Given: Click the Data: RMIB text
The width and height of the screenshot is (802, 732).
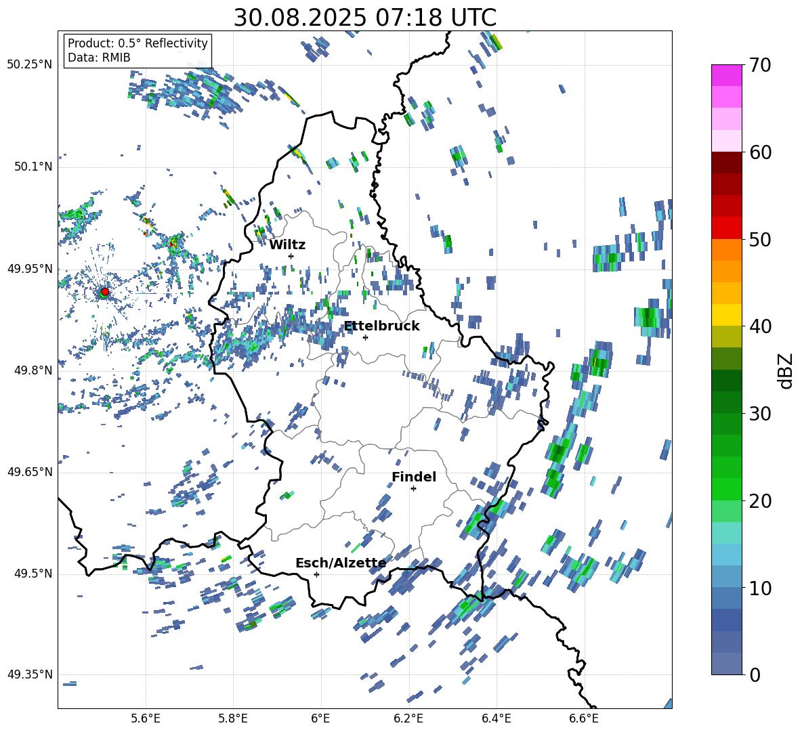Looking at the screenshot, I should point(99,58).
